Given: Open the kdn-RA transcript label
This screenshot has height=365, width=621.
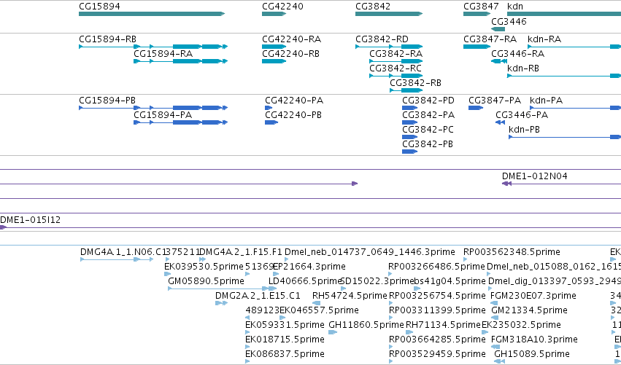Looking at the screenshot, I should coord(544,39).
